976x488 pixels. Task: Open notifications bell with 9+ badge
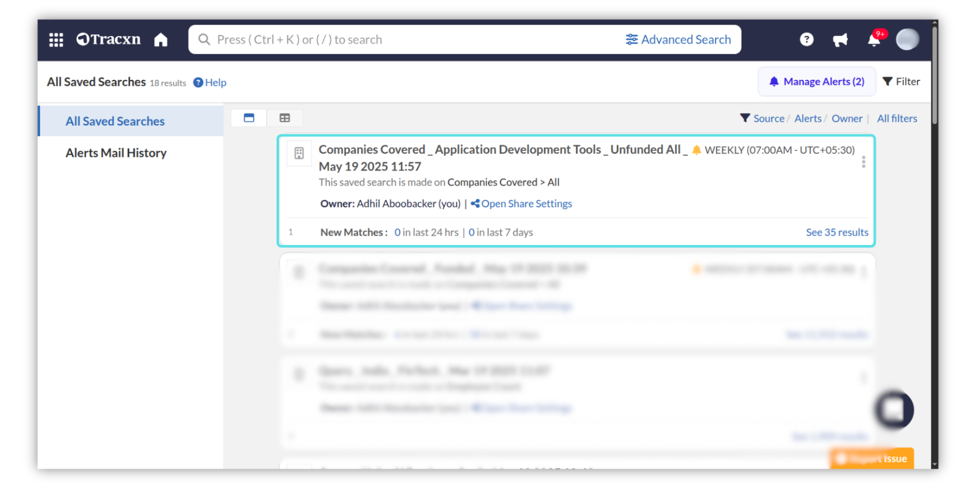tap(874, 40)
